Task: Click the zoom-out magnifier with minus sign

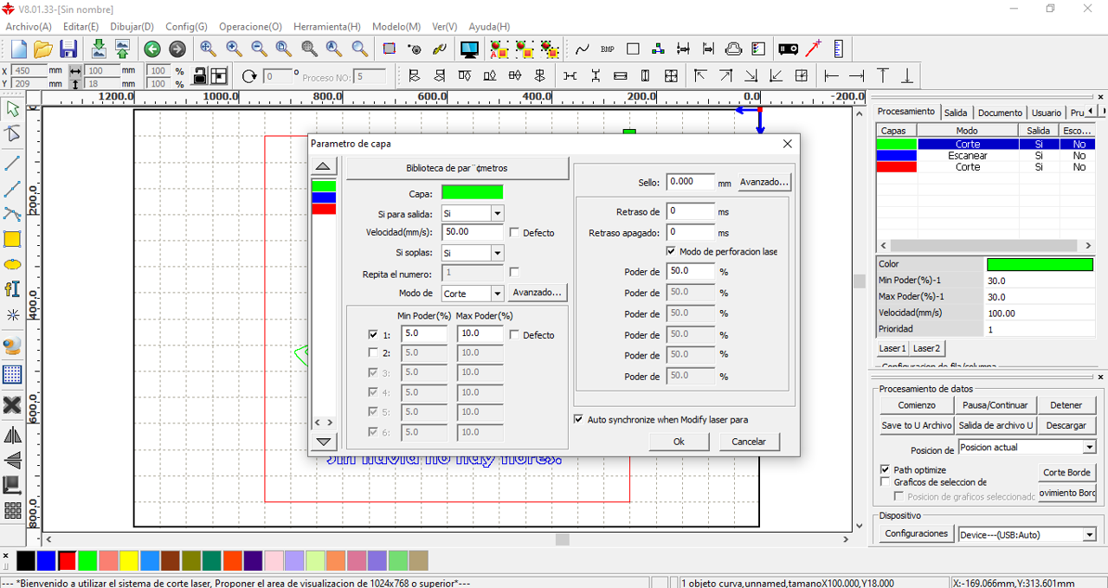Action: click(x=259, y=49)
